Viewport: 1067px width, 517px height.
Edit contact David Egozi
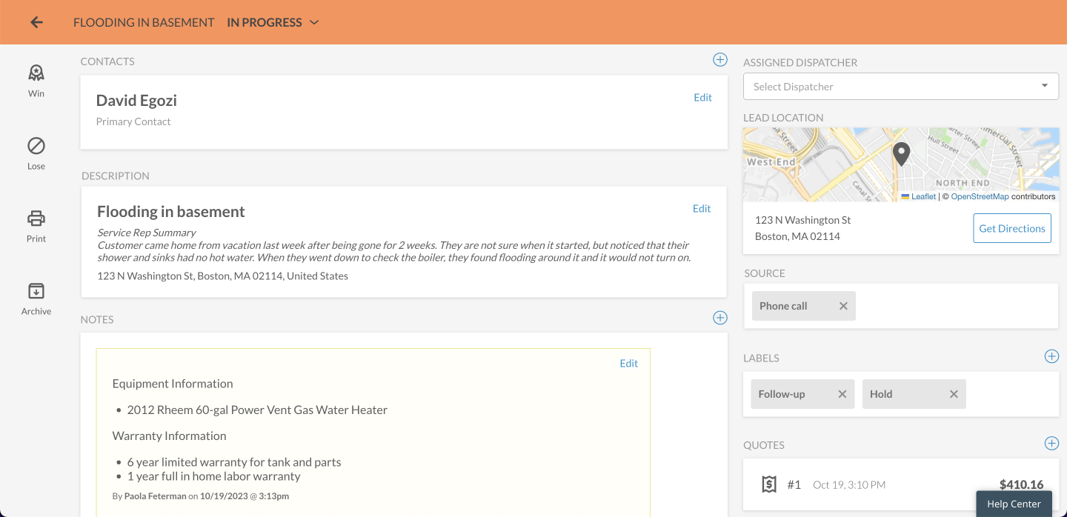pyautogui.click(x=702, y=97)
